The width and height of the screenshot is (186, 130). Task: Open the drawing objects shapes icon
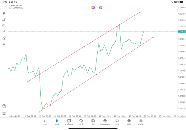[4, 38]
